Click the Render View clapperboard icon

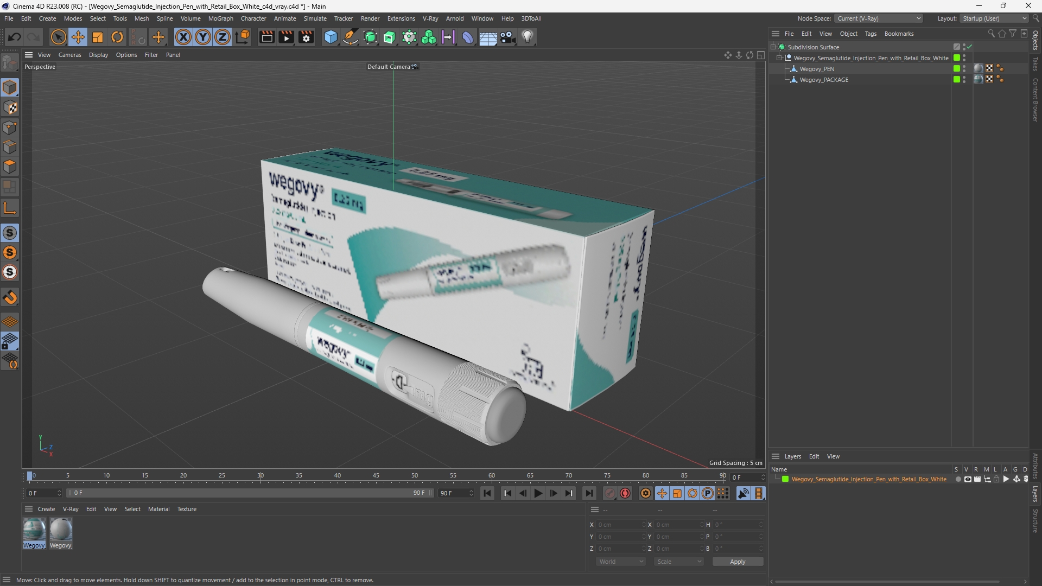click(x=266, y=37)
